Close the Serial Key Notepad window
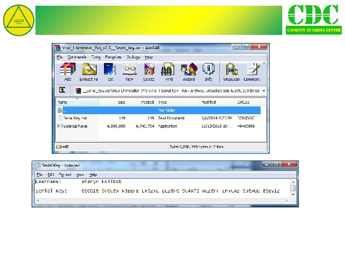The width and height of the screenshot is (345, 258). [289, 164]
